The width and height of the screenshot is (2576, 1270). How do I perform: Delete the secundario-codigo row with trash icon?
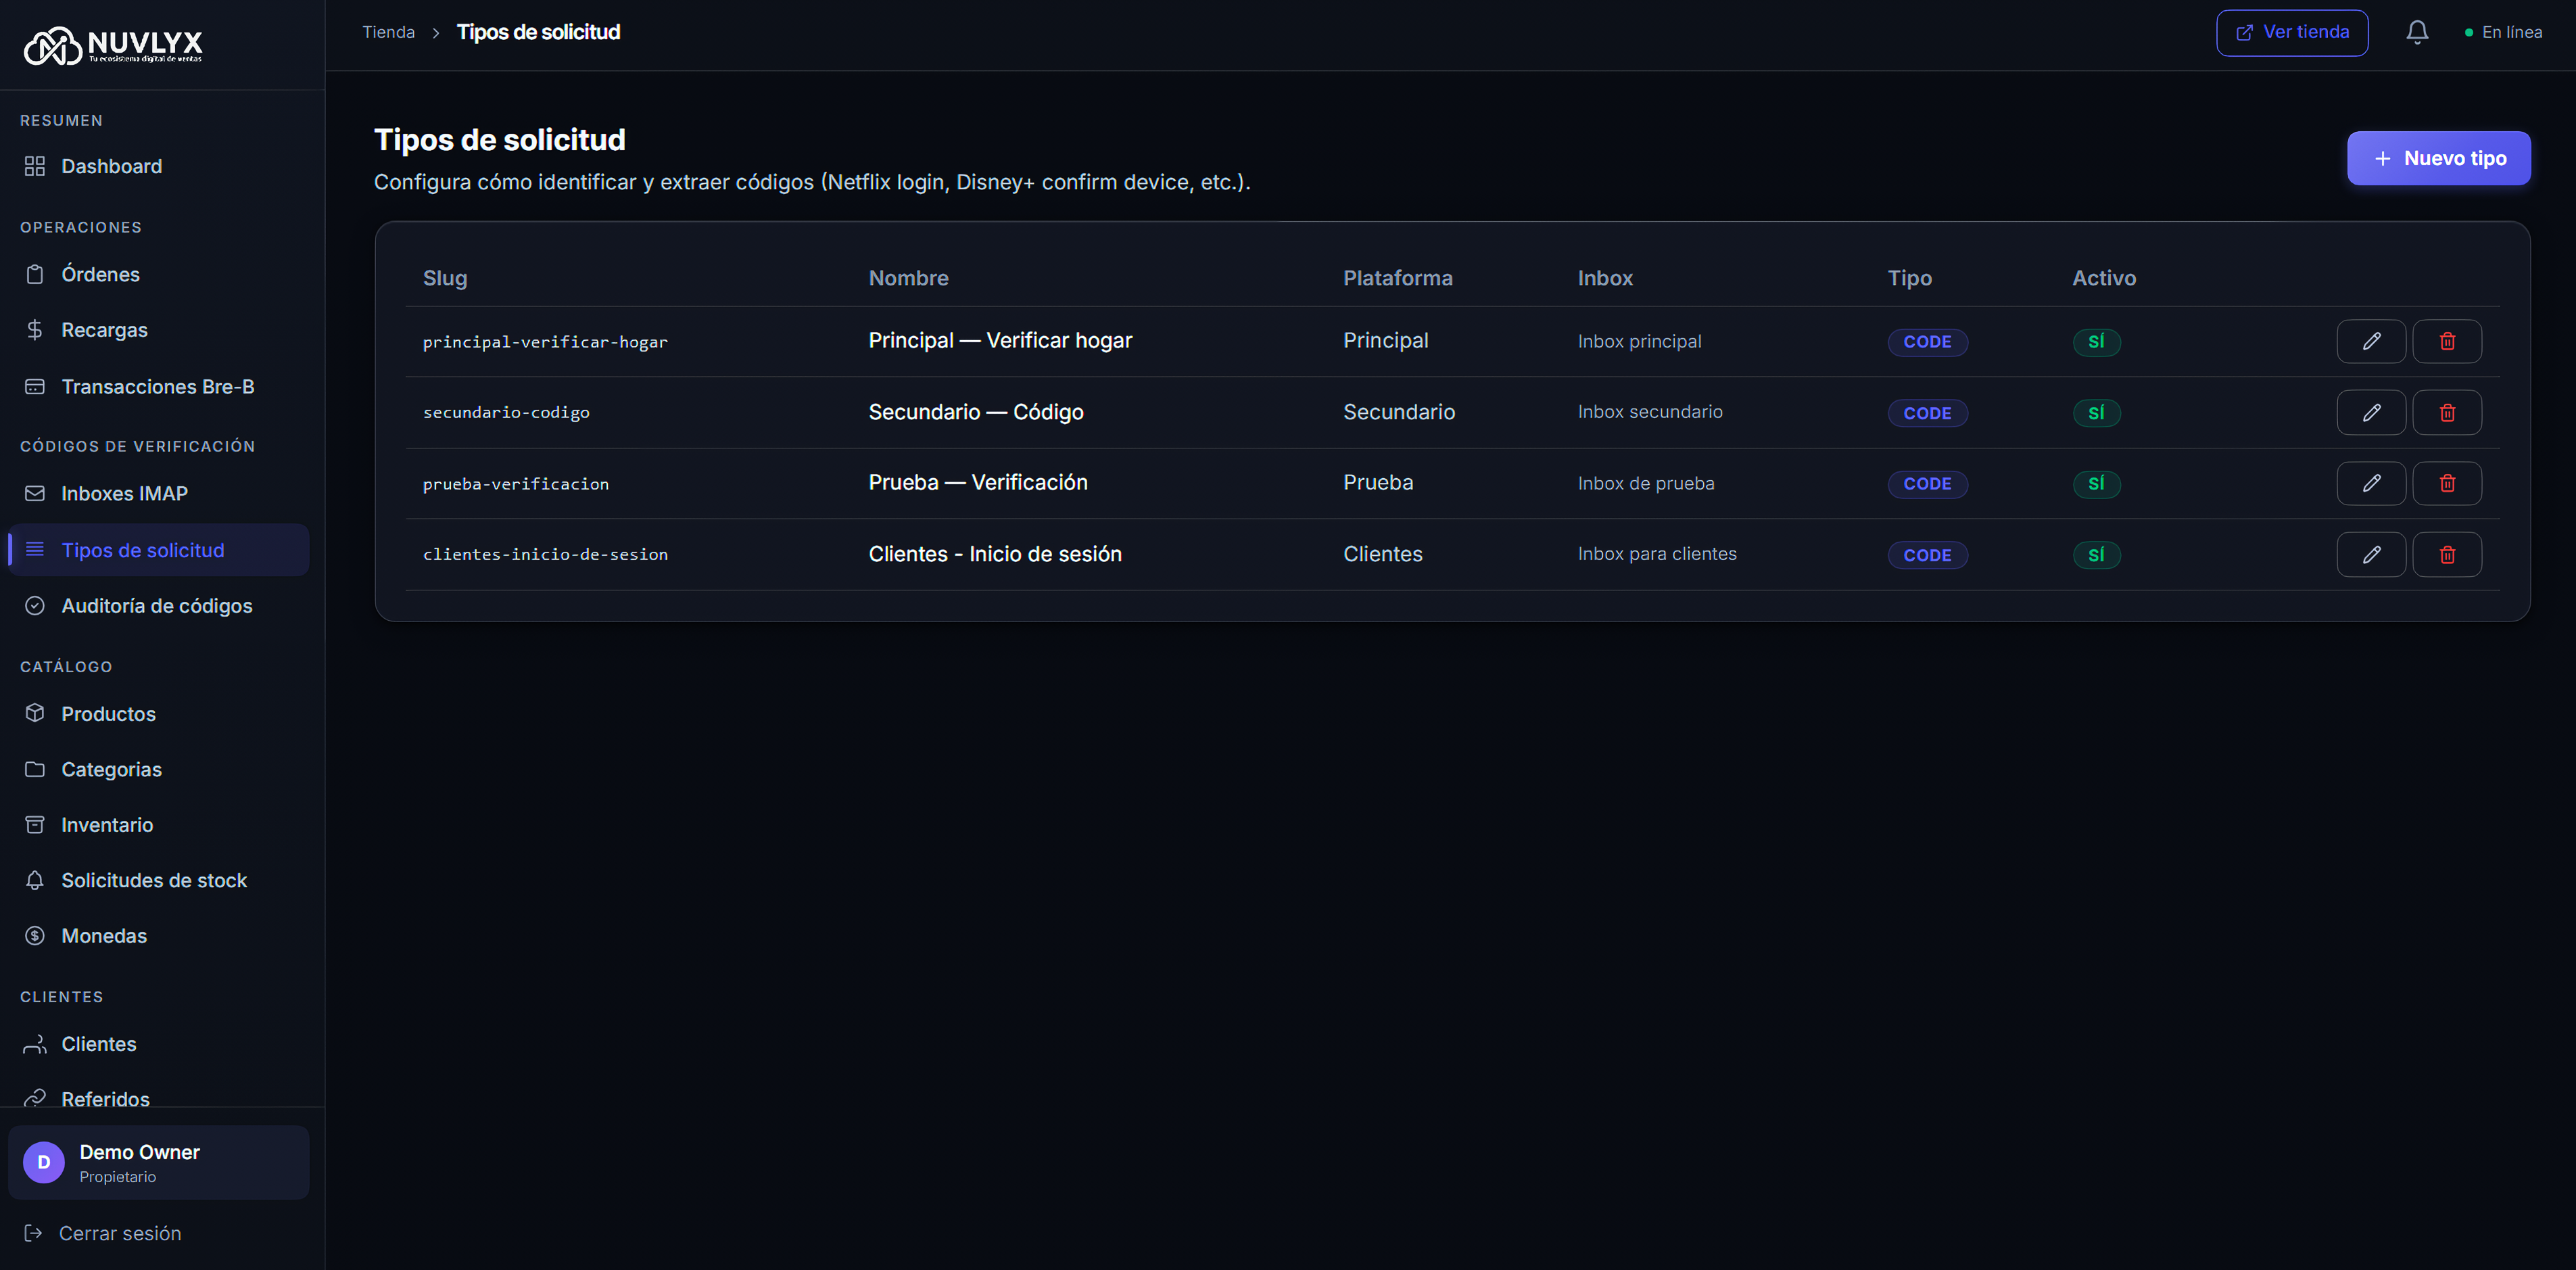point(2446,412)
